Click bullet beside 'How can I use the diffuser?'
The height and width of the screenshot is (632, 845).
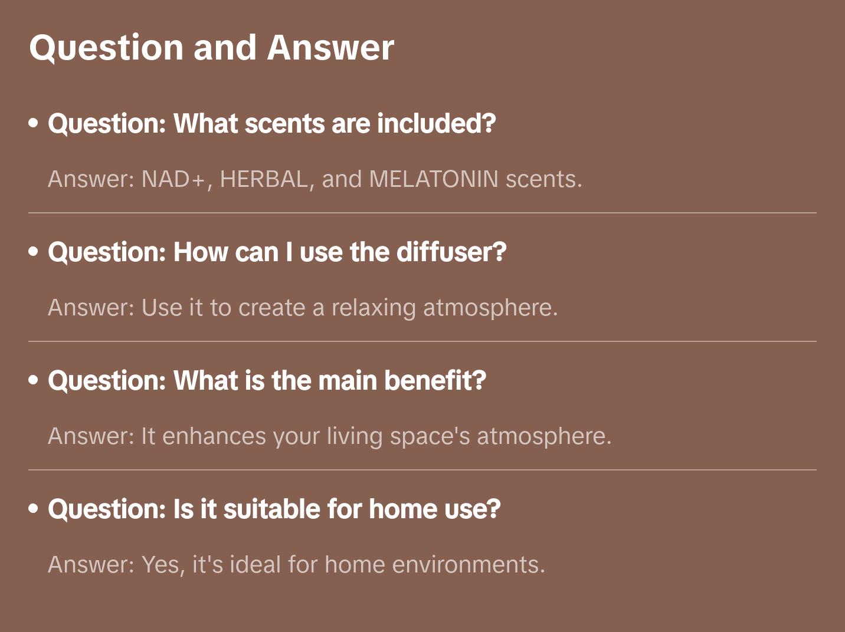[x=34, y=252]
